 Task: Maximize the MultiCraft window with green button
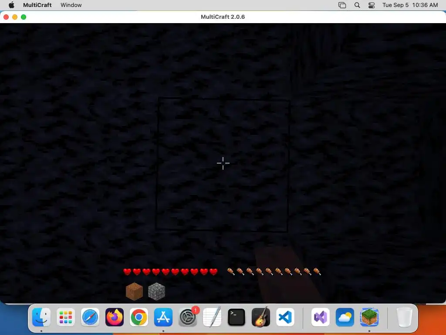pyautogui.click(x=24, y=17)
